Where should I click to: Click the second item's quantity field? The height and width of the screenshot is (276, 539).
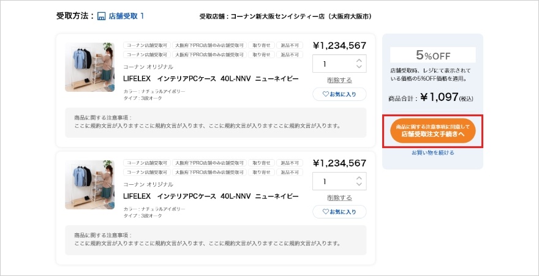[x=339, y=181]
